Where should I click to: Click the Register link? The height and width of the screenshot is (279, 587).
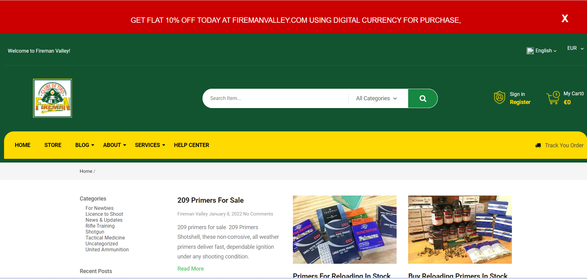click(x=520, y=102)
